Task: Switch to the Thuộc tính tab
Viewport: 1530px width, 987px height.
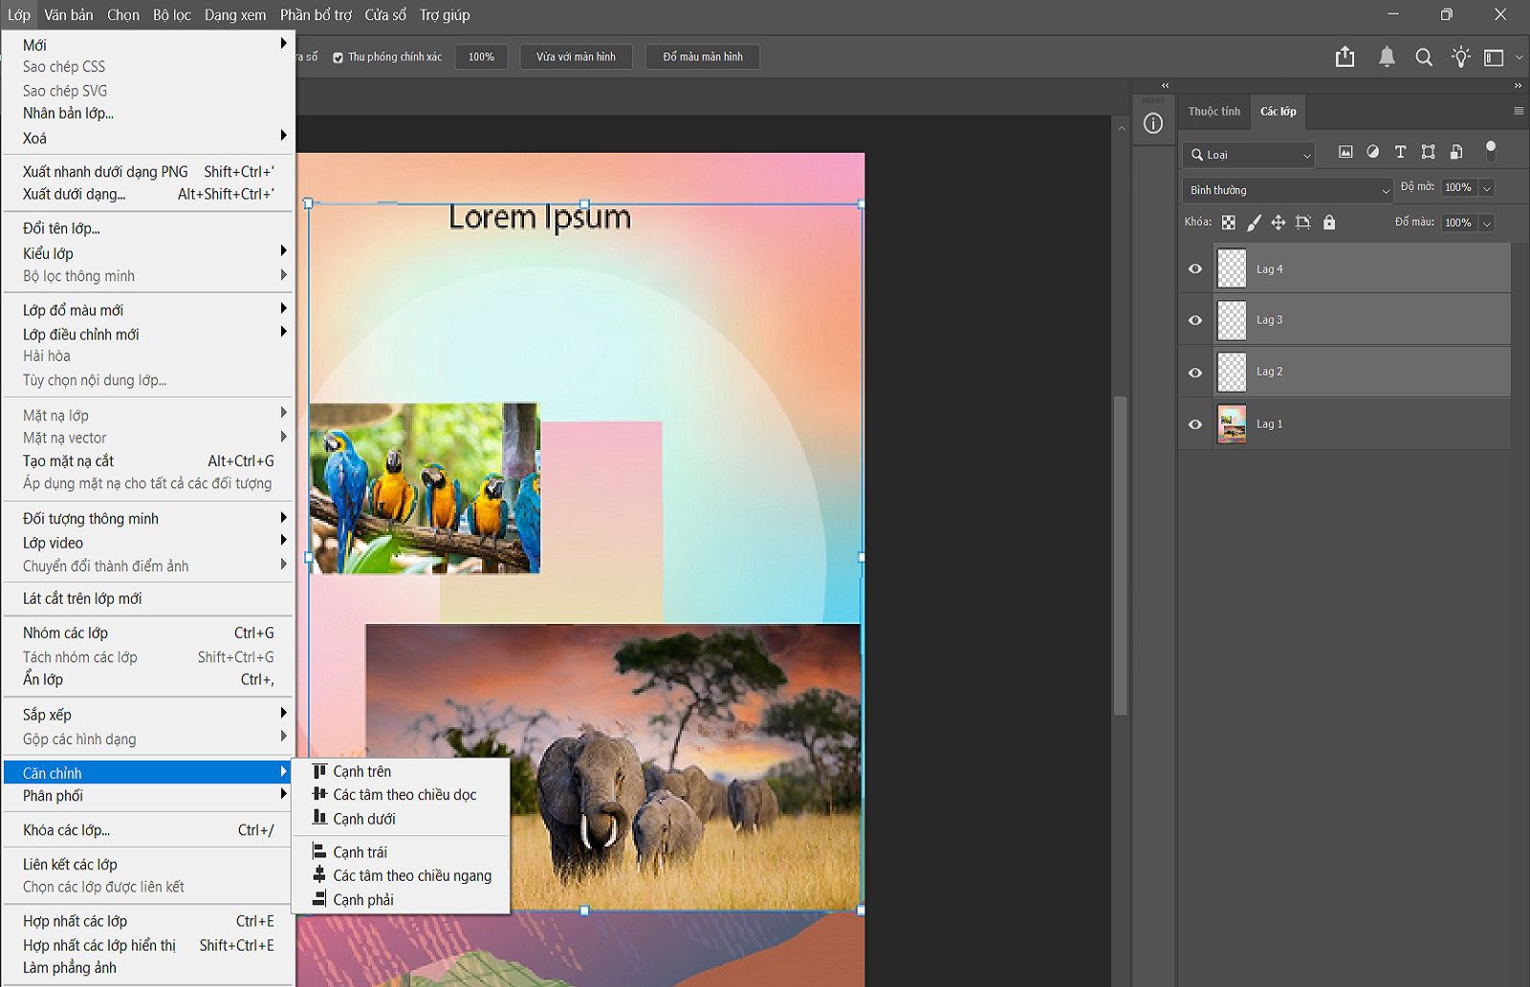Action: pos(1213,112)
